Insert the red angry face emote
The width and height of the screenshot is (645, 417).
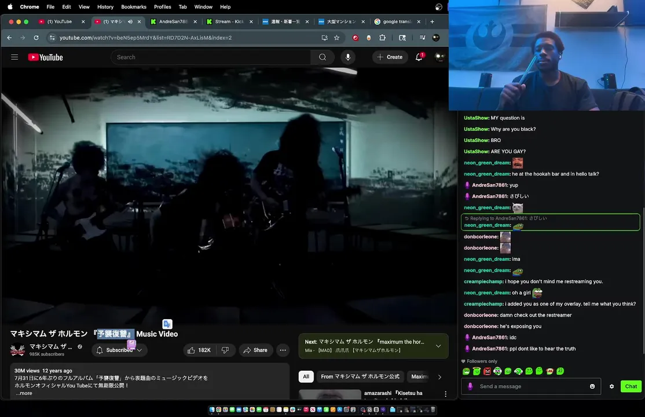tap(487, 371)
